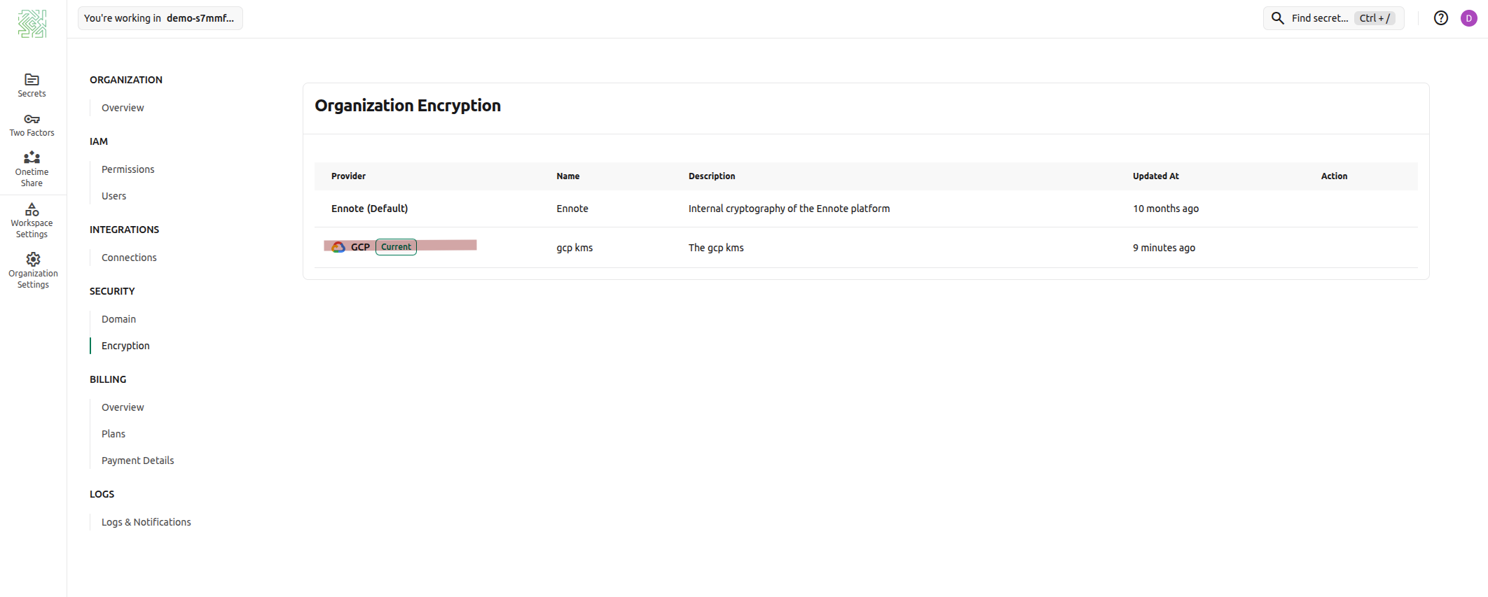Screen dimensions: 1488x597
Task: Click the Ennote name cell
Action: (x=572, y=209)
